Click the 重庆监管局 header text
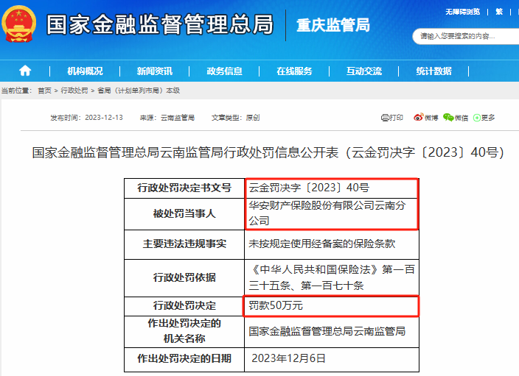Image resolution: width=519 pixels, height=376 pixels. coord(333,26)
